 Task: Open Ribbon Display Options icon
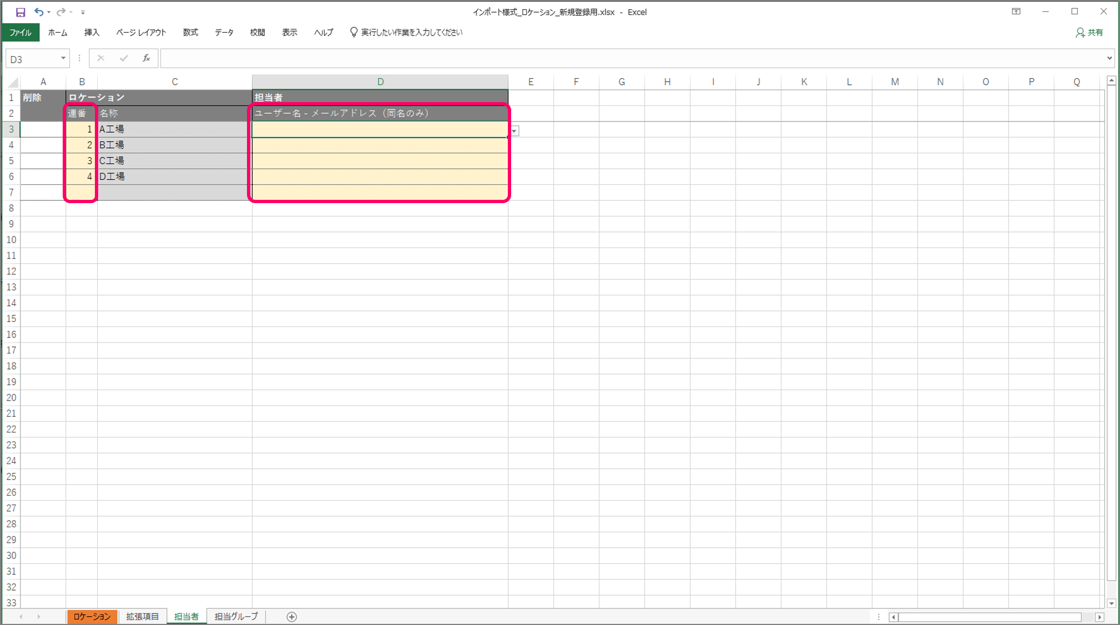[1016, 12]
